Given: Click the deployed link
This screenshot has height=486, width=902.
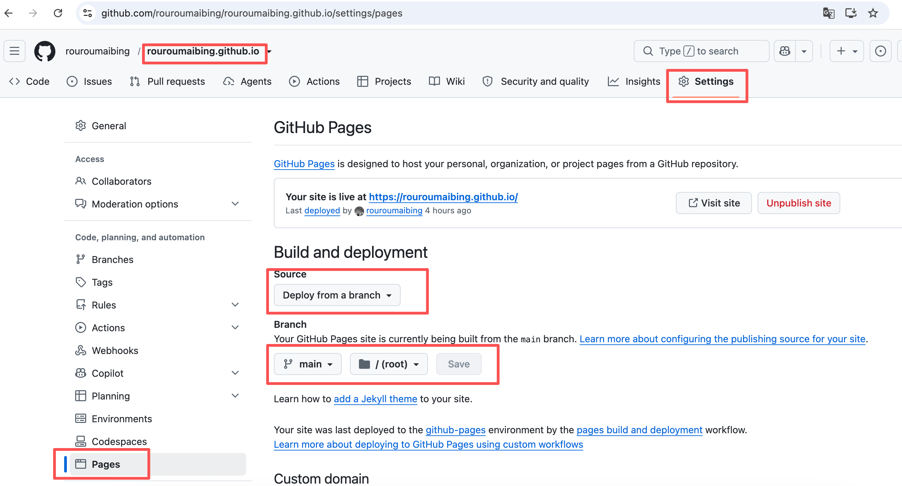Looking at the screenshot, I should coord(322,211).
